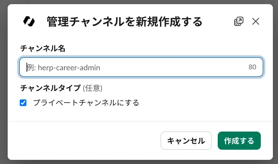Click the dialog title 管理チャンネルを新規作成する
This screenshot has width=278, height=164.
[124, 22]
